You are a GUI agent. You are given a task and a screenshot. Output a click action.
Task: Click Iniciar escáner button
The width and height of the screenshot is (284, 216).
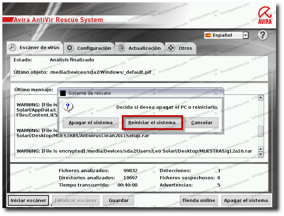tap(28, 200)
